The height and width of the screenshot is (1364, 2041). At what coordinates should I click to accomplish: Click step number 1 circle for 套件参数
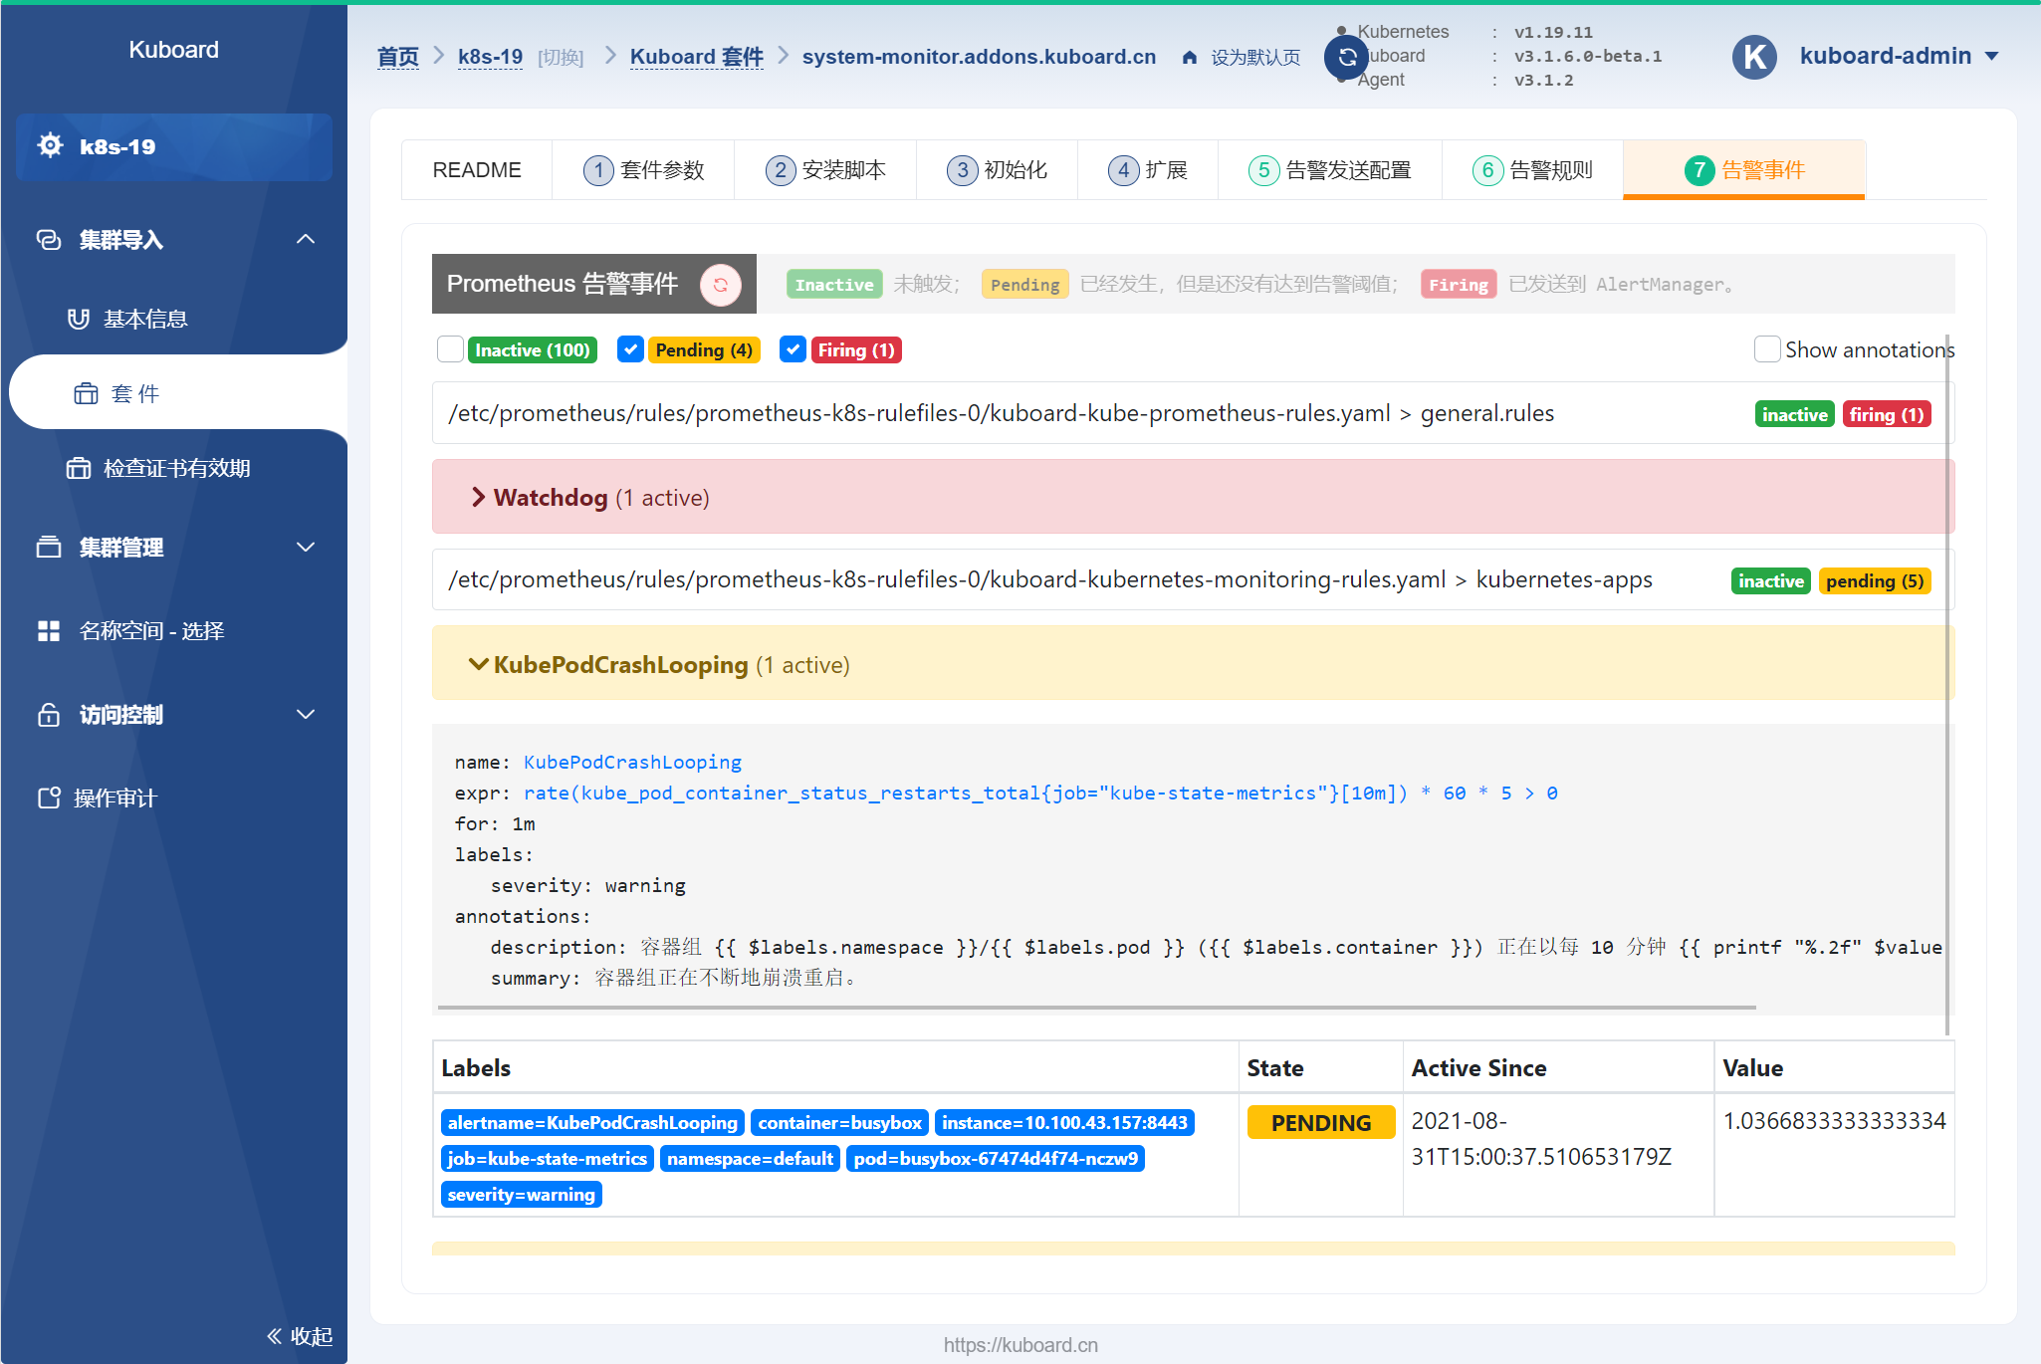pyautogui.click(x=597, y=170)
